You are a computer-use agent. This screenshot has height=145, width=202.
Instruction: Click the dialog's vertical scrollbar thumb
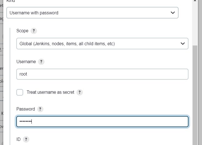(x=195, y=95)
